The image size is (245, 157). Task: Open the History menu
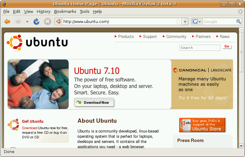click(x=43, y=12)
